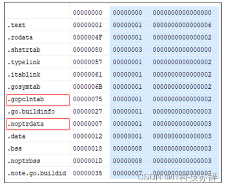Click value 00000057 in .typelink row
225x186 pixels.
(x=87, y=62)
